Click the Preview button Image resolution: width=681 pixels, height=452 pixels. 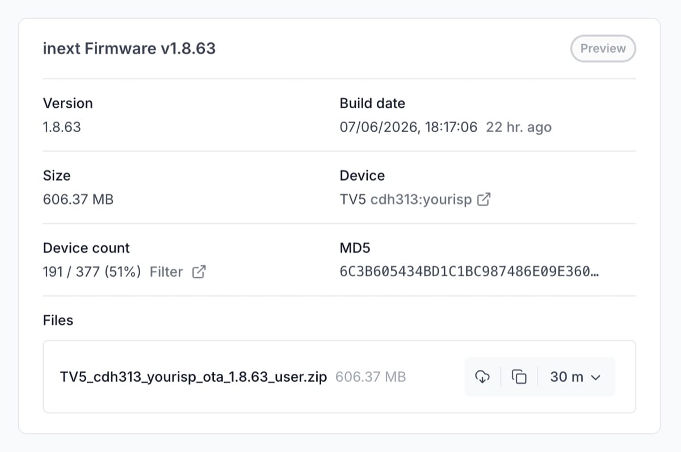pos(603,48)
